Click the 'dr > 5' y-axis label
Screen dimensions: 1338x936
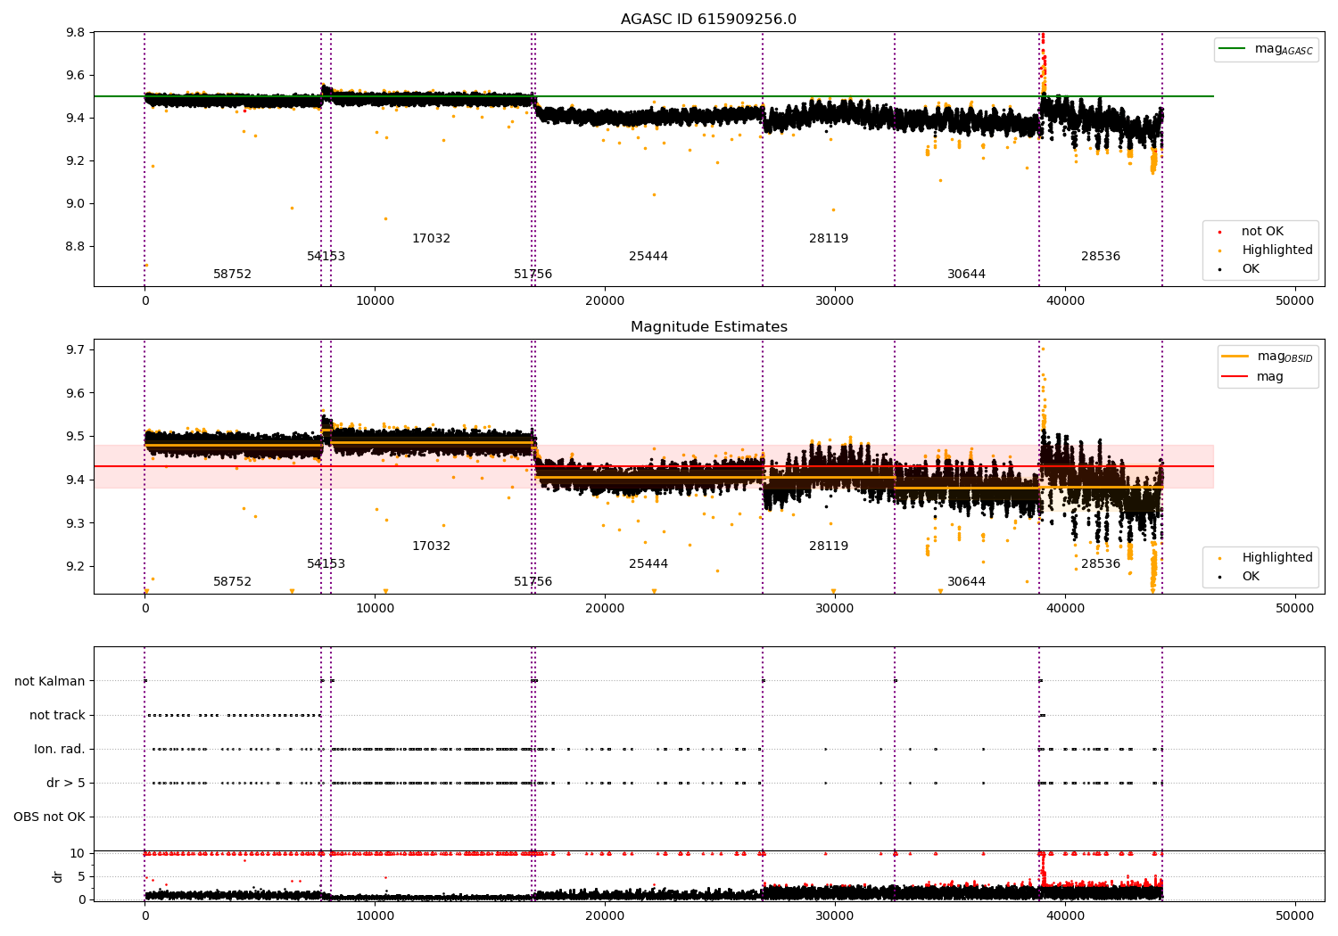[66, 783]
